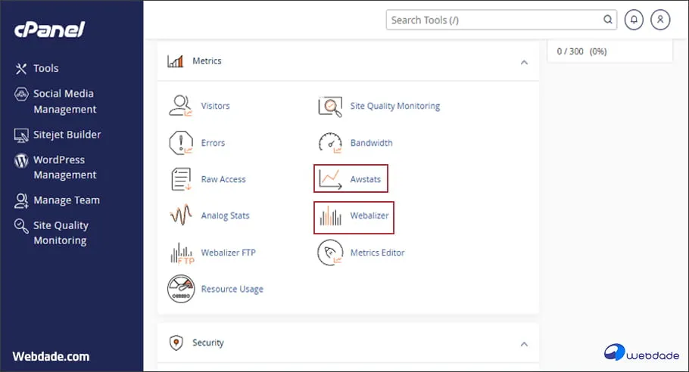689x372 pixels.
Task: Open notifications bell in header
Action: coord(633,20)
